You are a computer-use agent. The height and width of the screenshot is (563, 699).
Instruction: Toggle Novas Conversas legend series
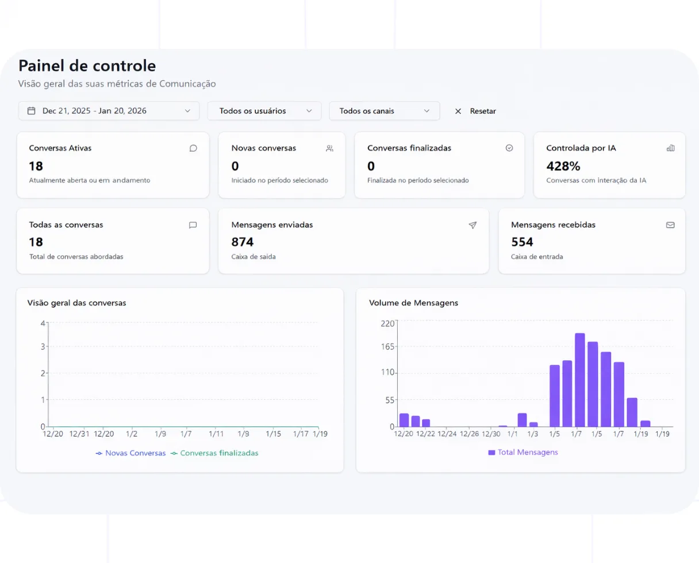tap(130, 453)
